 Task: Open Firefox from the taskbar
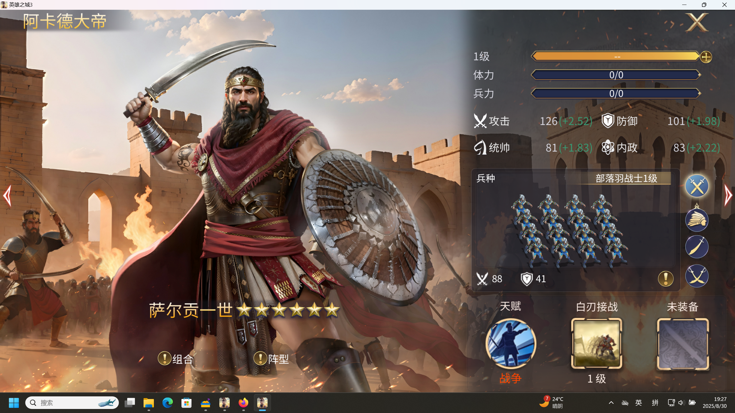243,403
